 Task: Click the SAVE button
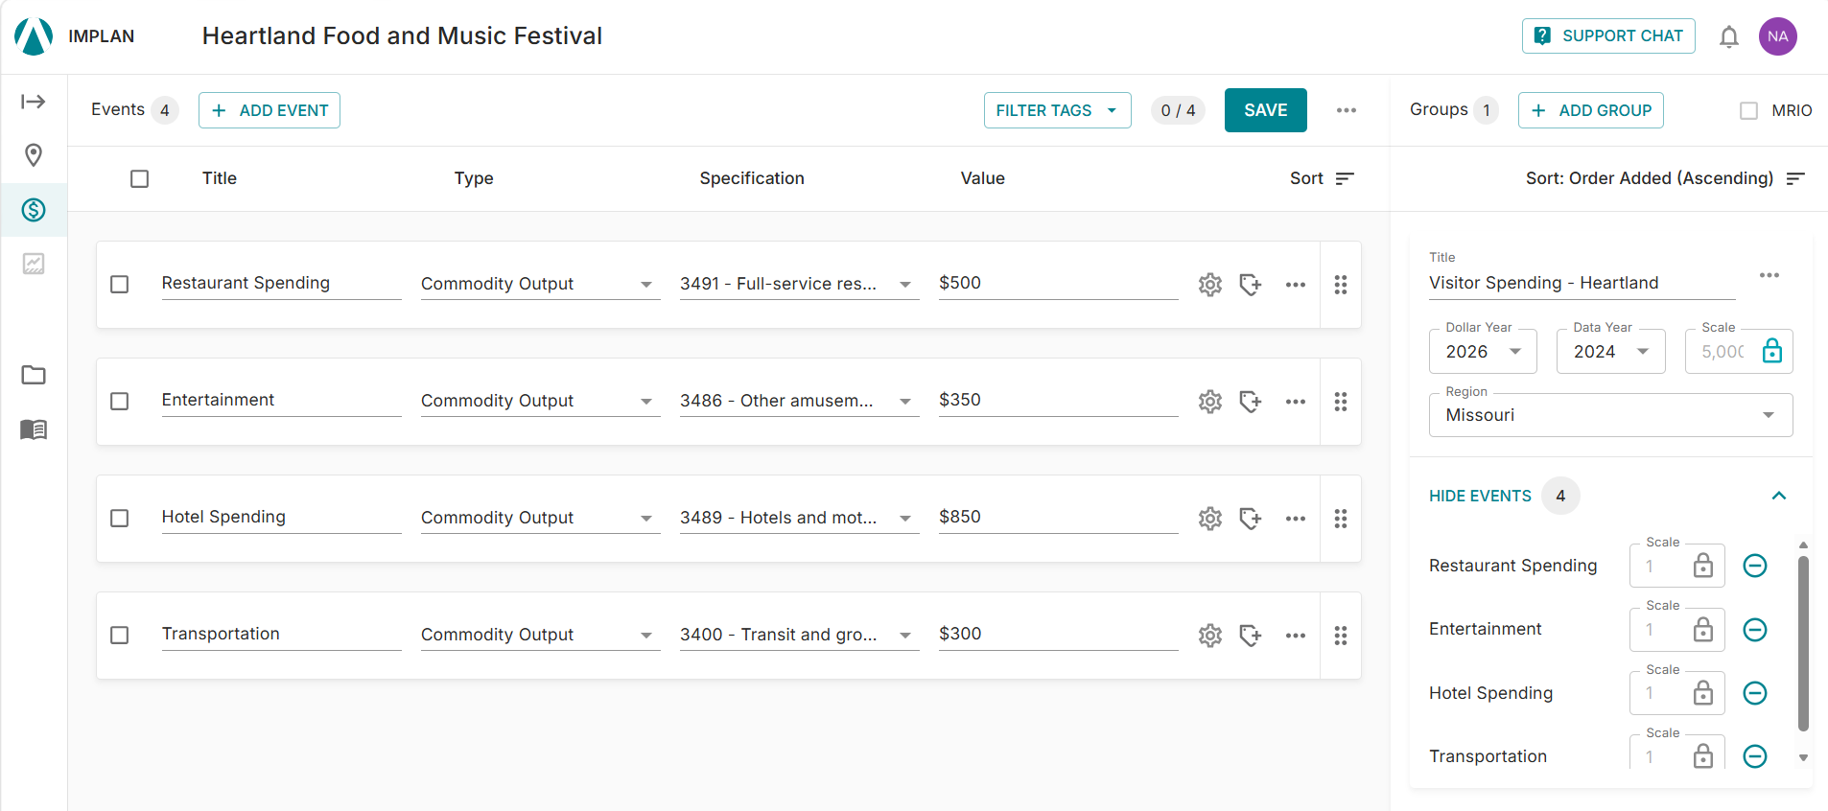1265,110
